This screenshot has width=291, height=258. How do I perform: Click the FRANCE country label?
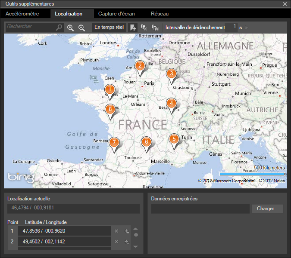(143, 125)
